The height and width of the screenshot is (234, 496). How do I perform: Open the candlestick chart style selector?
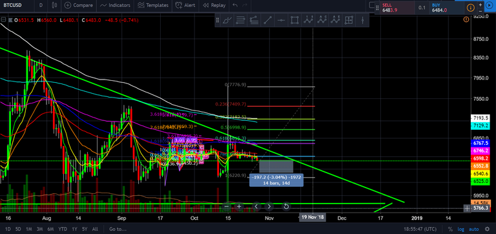pos(54,5)
